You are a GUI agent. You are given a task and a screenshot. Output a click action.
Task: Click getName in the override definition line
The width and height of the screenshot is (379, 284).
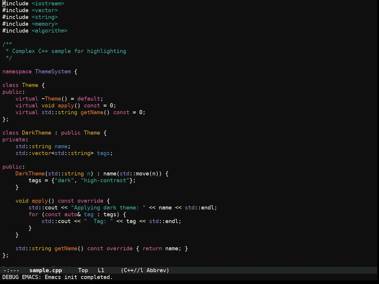(x=66, y=248)
